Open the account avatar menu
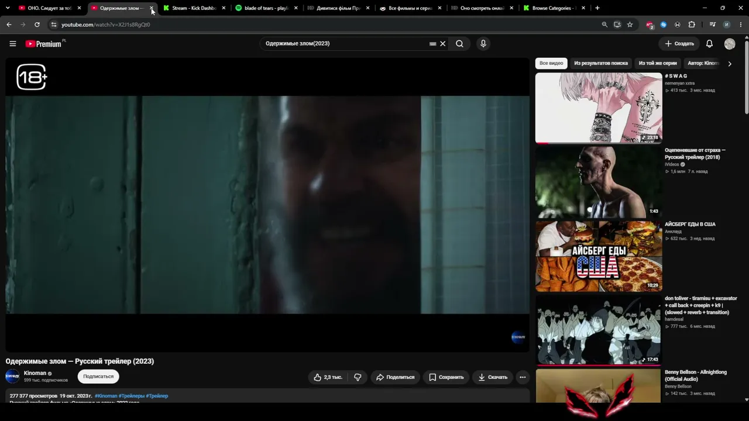Image resolution: width=749 pixels, height=421 pixels. [x=730, y=44]
